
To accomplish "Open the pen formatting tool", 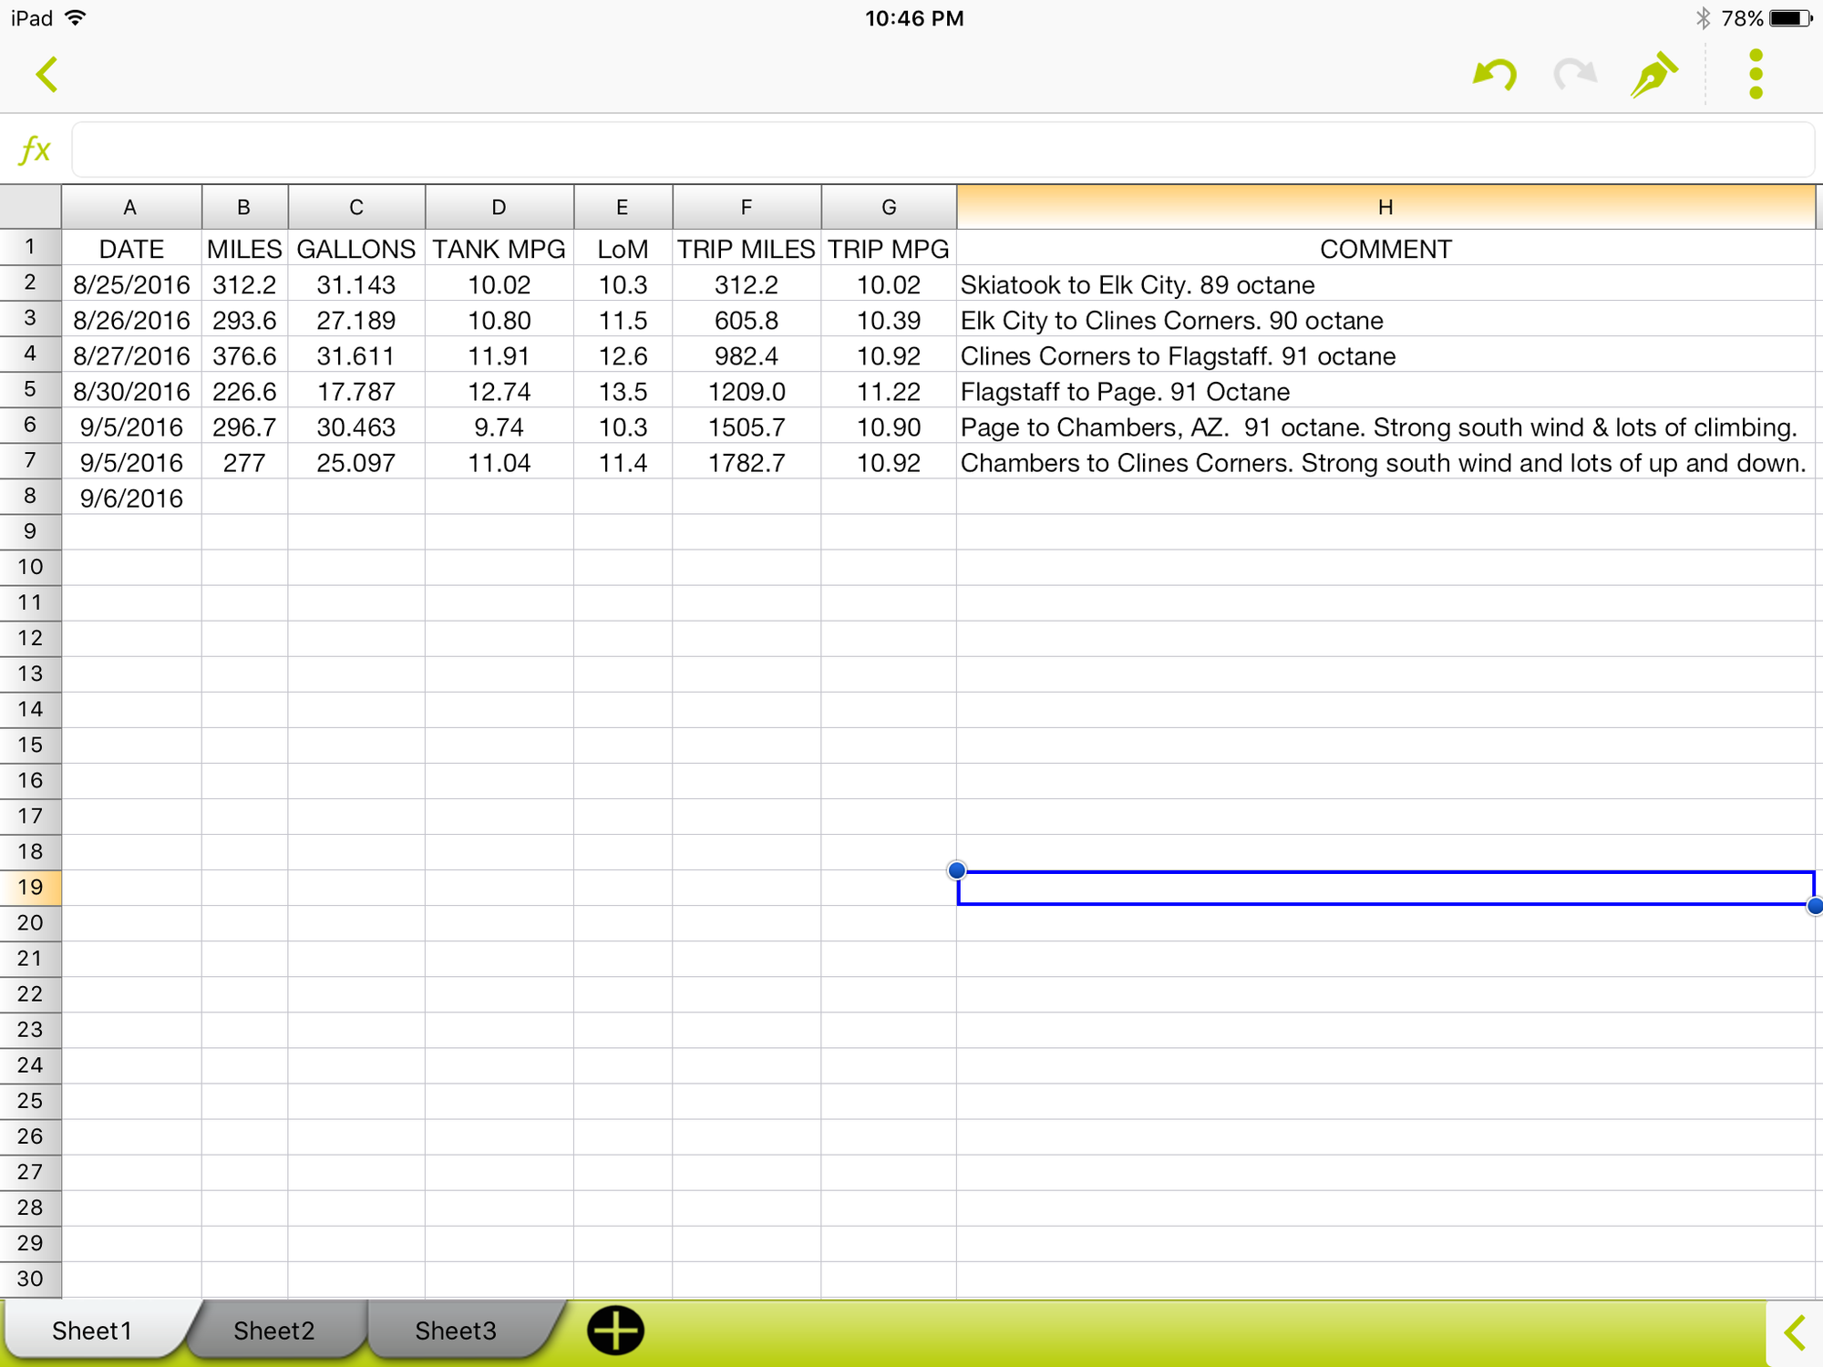I will pyautogui.click(x=1653, y=75).
